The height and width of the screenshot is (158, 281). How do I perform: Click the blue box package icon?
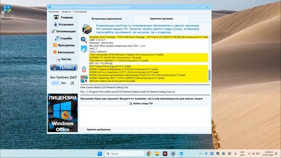click(x=84, y=49)
